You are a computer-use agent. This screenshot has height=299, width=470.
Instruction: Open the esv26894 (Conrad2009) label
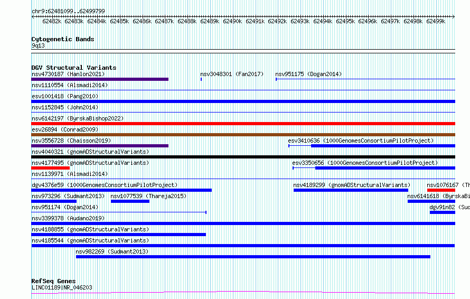coord(65,129)
